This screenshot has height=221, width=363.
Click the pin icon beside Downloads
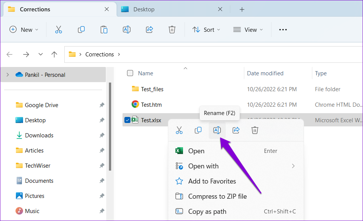point(102,135)
